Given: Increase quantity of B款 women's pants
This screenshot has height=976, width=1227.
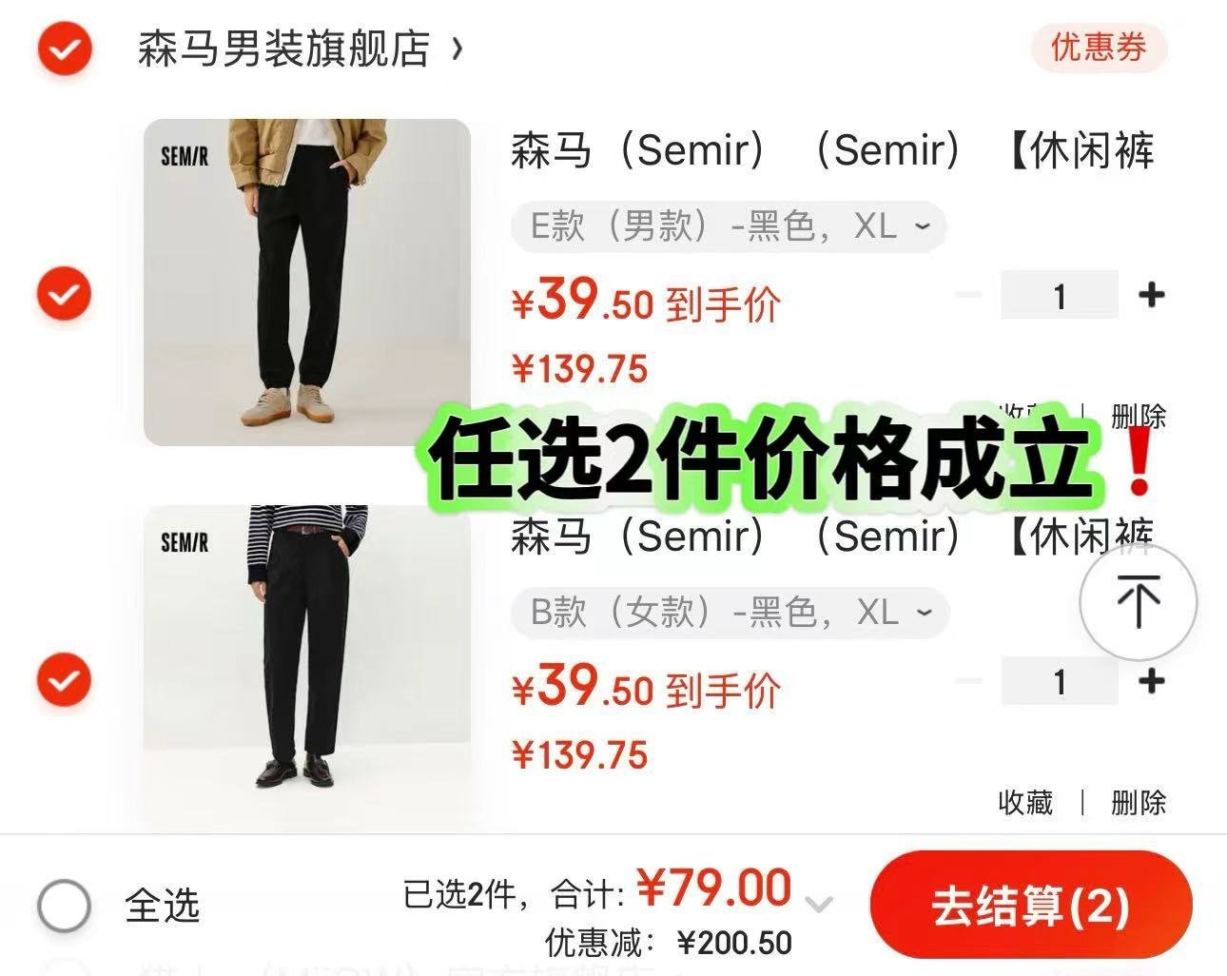Looking at the screenshot, I should [x=1152, y=681].
